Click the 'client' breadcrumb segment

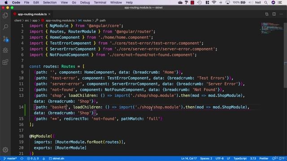18,21
